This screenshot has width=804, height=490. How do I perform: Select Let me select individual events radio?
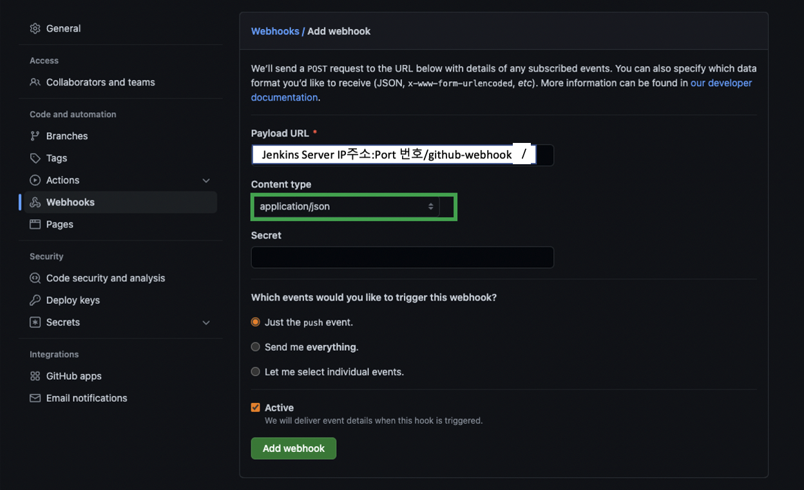(x=256, y=372)
